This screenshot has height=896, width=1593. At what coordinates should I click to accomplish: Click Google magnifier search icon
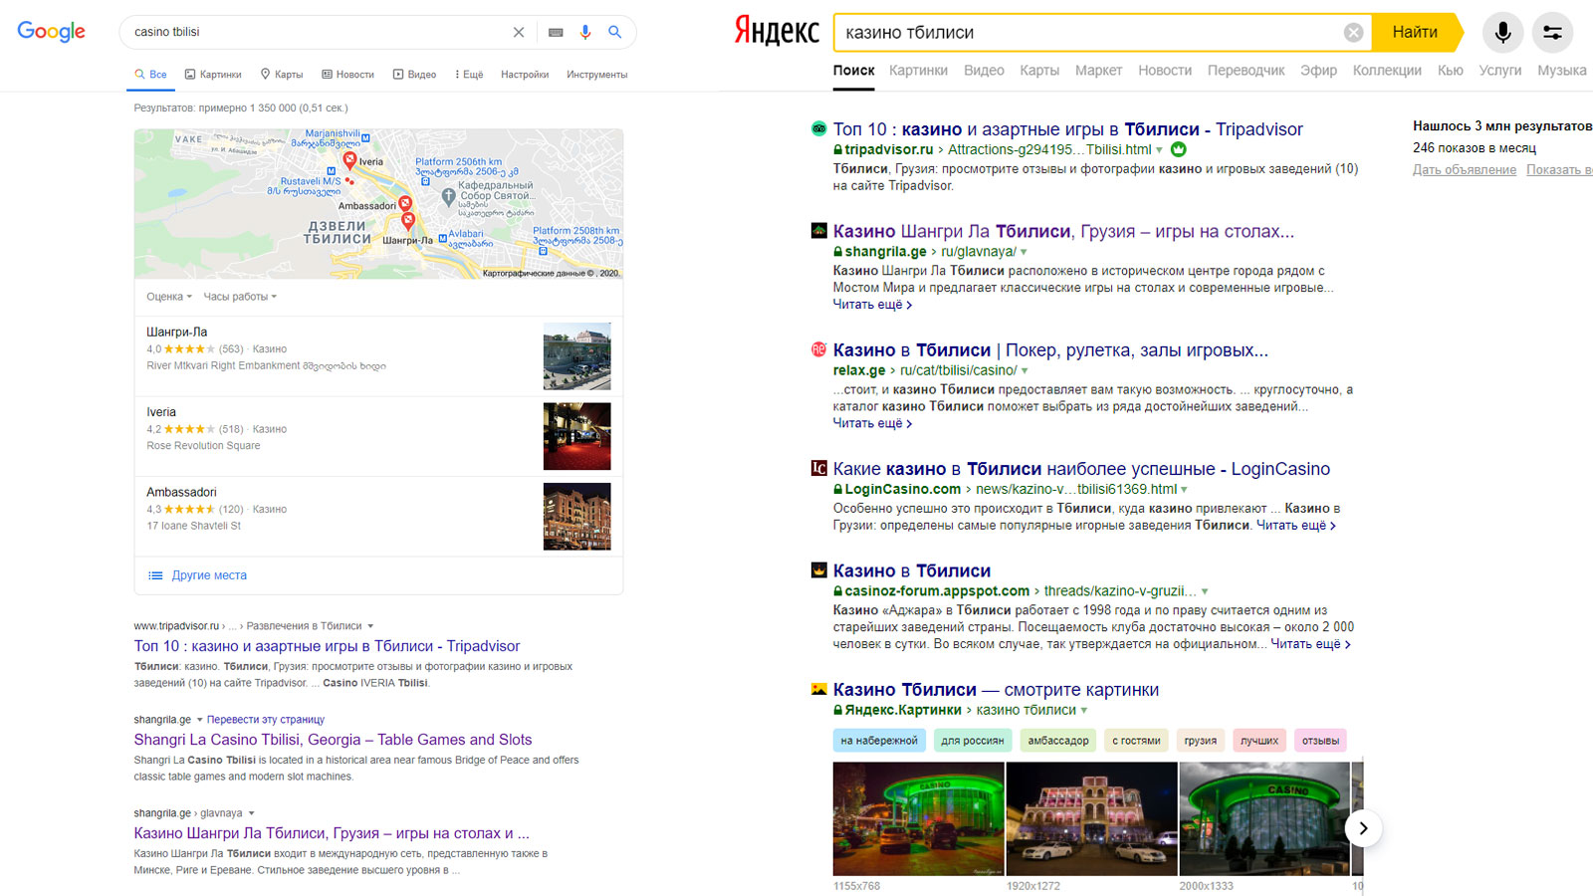tap(615, 32)
